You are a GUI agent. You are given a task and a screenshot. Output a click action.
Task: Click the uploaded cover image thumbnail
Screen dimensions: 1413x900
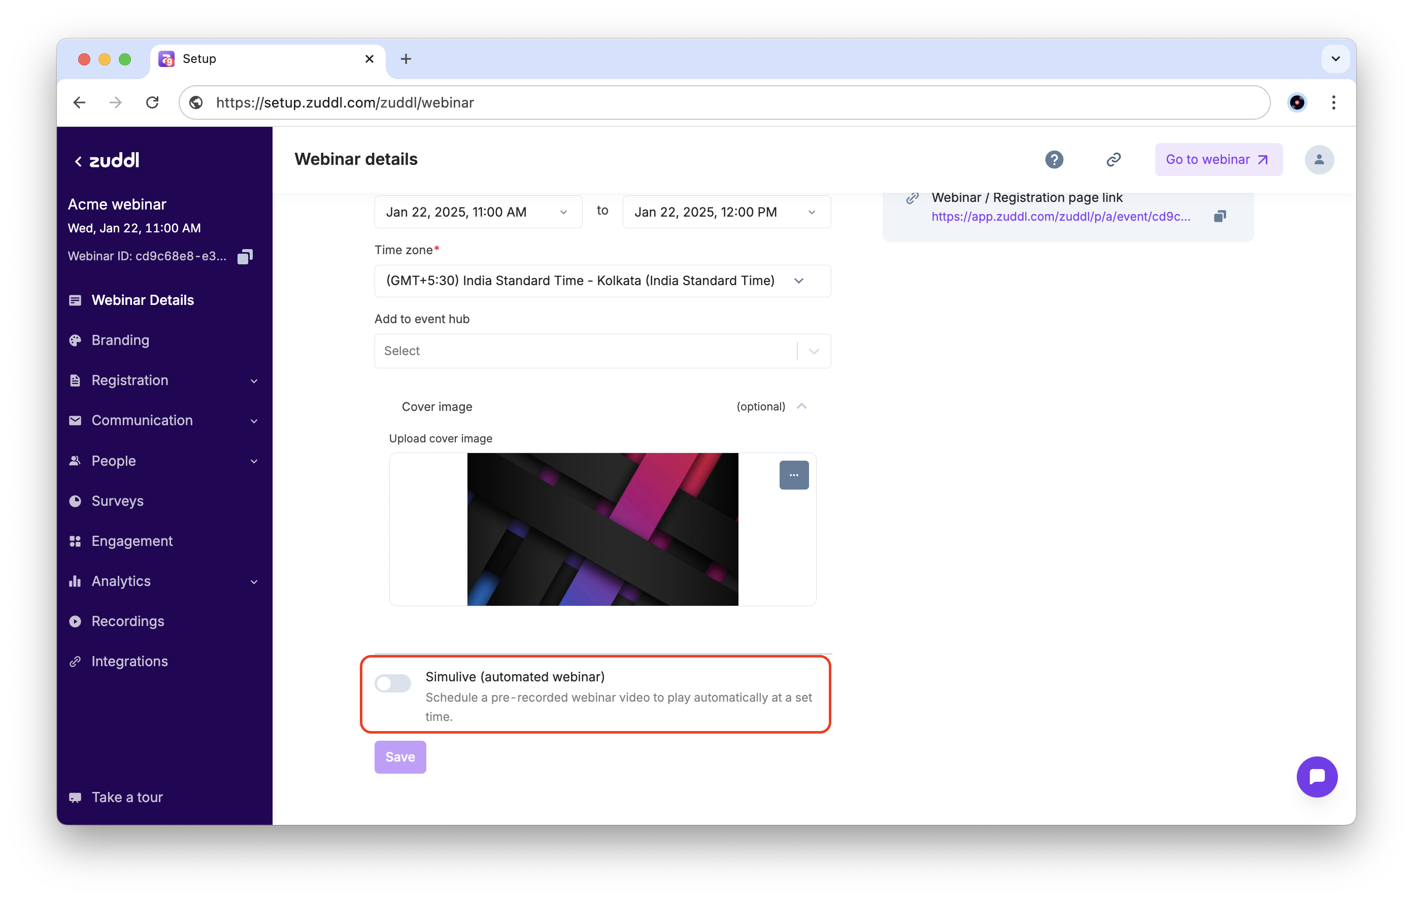coord(602,529)
